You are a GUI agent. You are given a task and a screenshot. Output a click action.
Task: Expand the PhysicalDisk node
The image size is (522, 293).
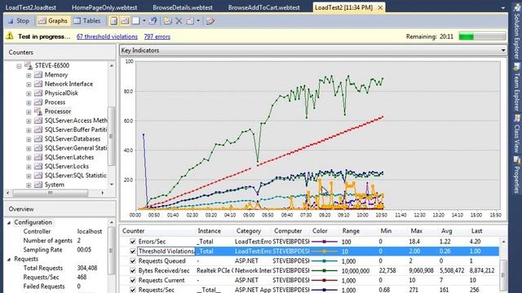point(29,94)
